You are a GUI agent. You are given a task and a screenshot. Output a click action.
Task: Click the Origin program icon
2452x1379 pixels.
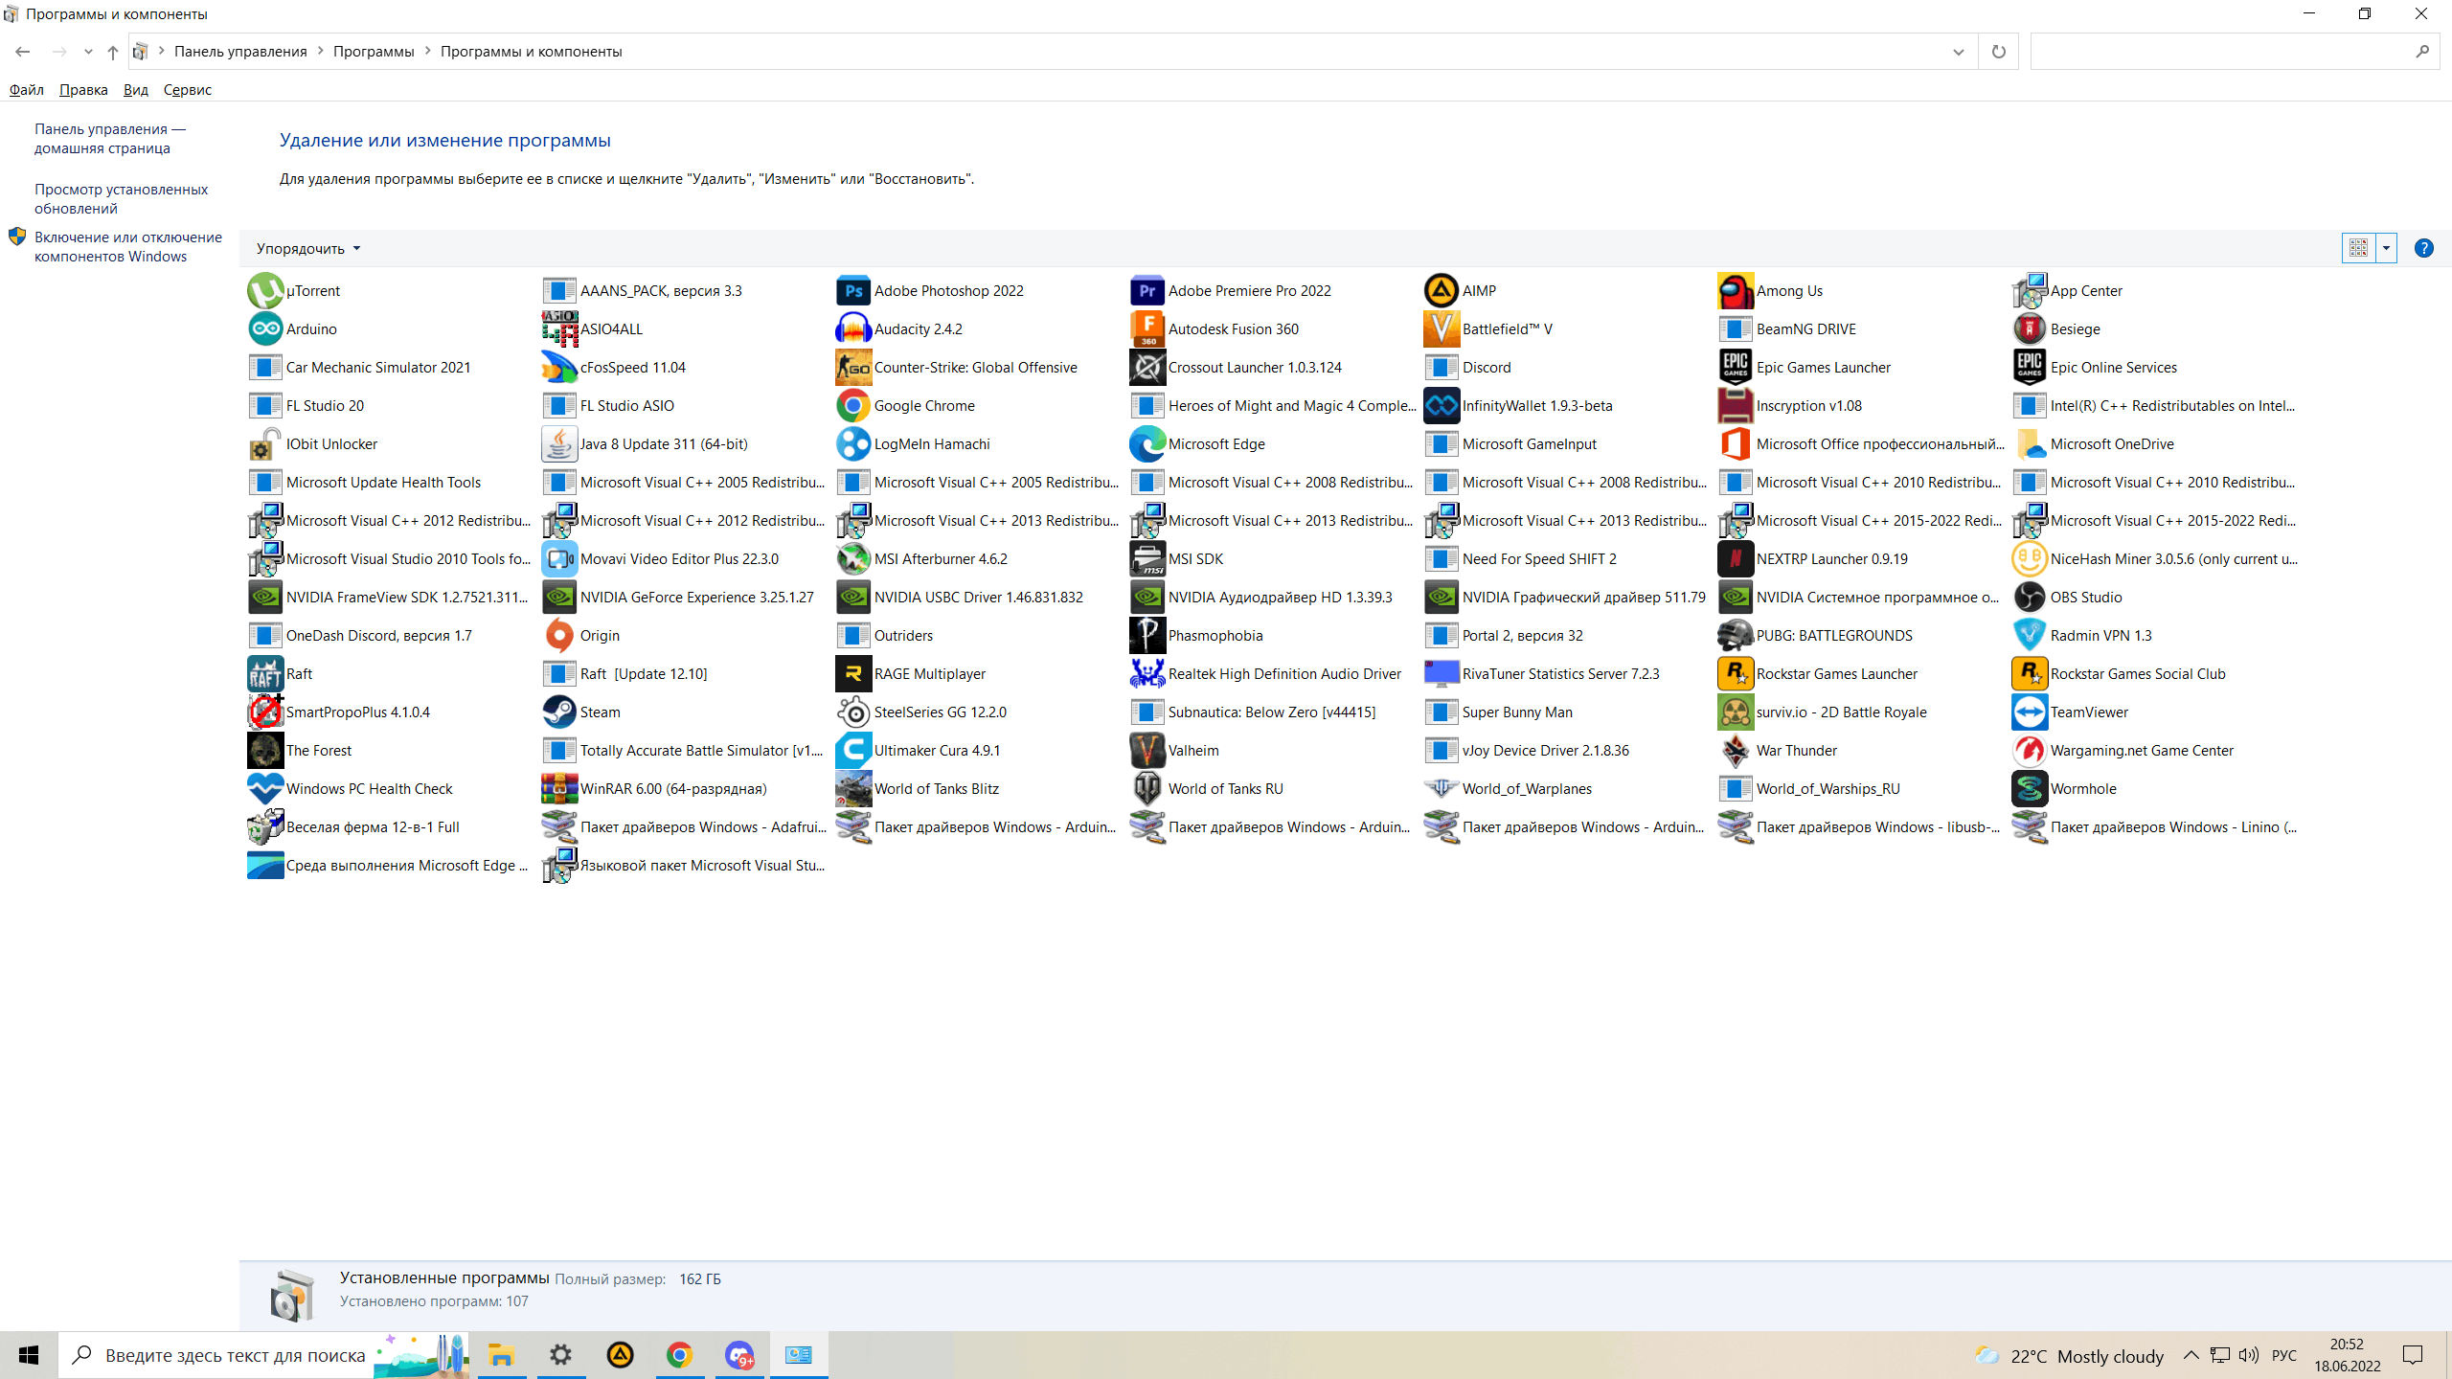(559, 636)
